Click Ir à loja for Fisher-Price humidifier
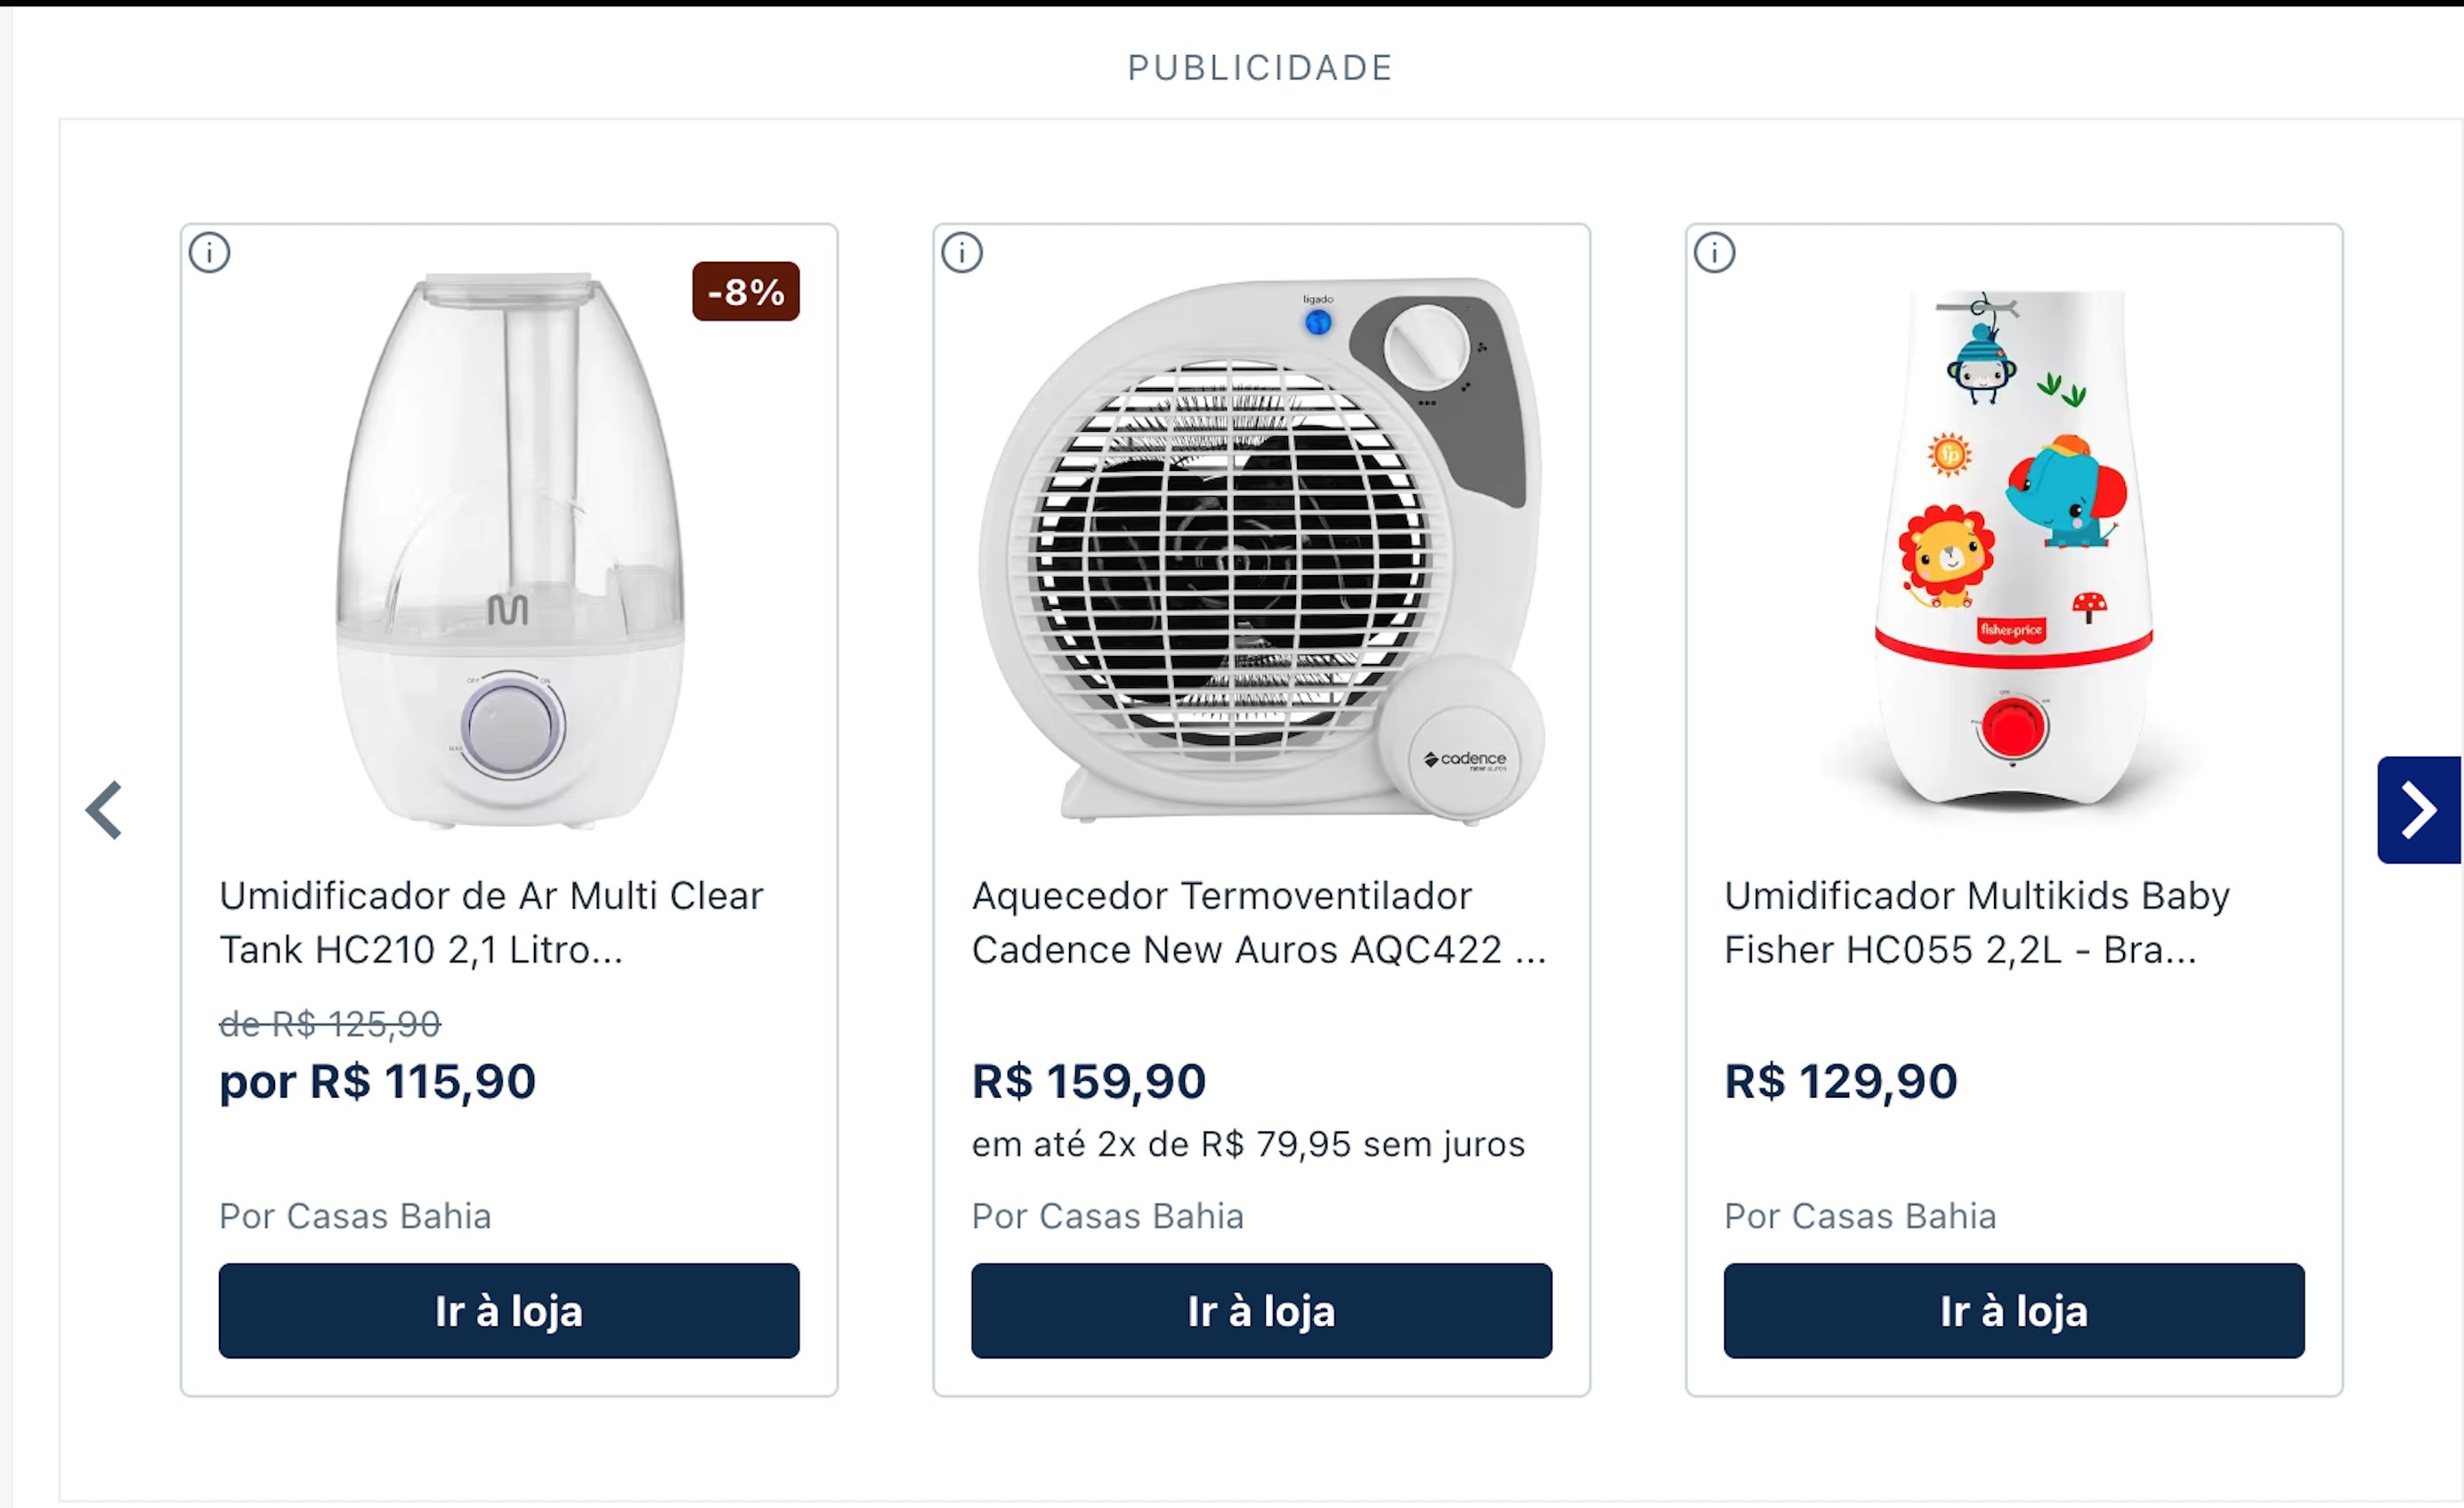2464x1508 pixels. [2013, 1310]
